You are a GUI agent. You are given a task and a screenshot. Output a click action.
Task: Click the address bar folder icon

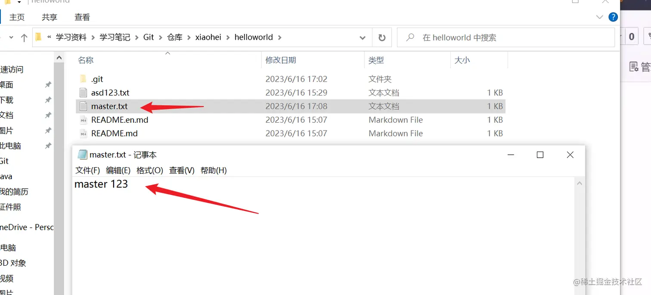(x=39, y=37)
